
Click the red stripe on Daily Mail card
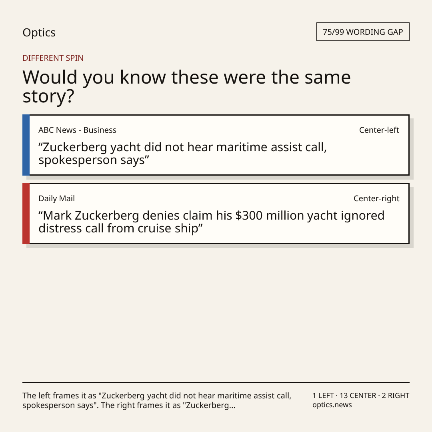(x=26, y=213)
